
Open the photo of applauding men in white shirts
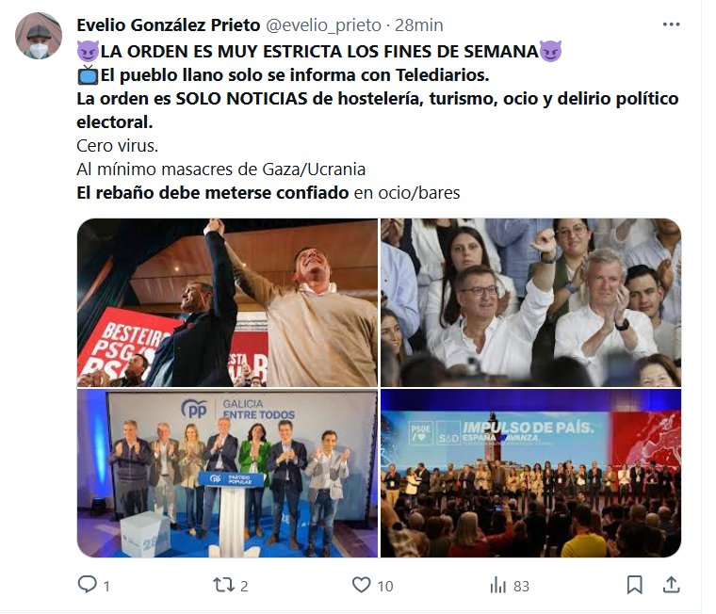tap(530, 302)
